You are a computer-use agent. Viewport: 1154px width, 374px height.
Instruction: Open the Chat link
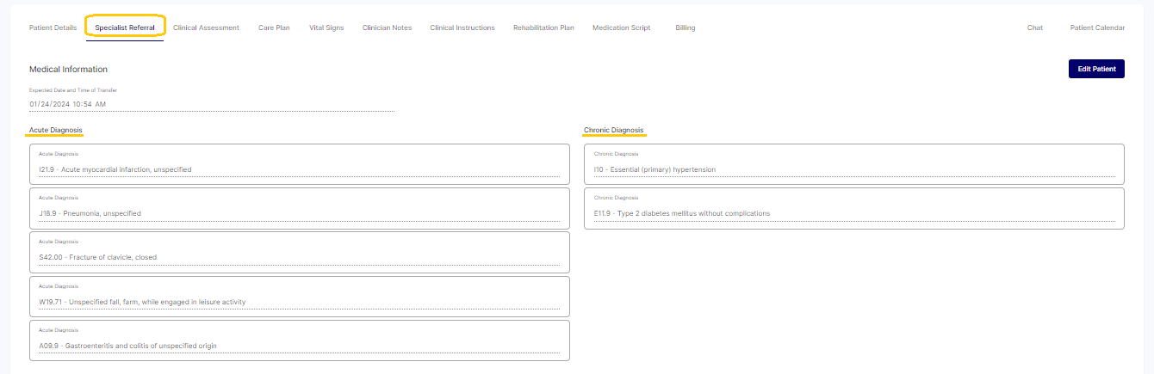(x=1034, y=28)
